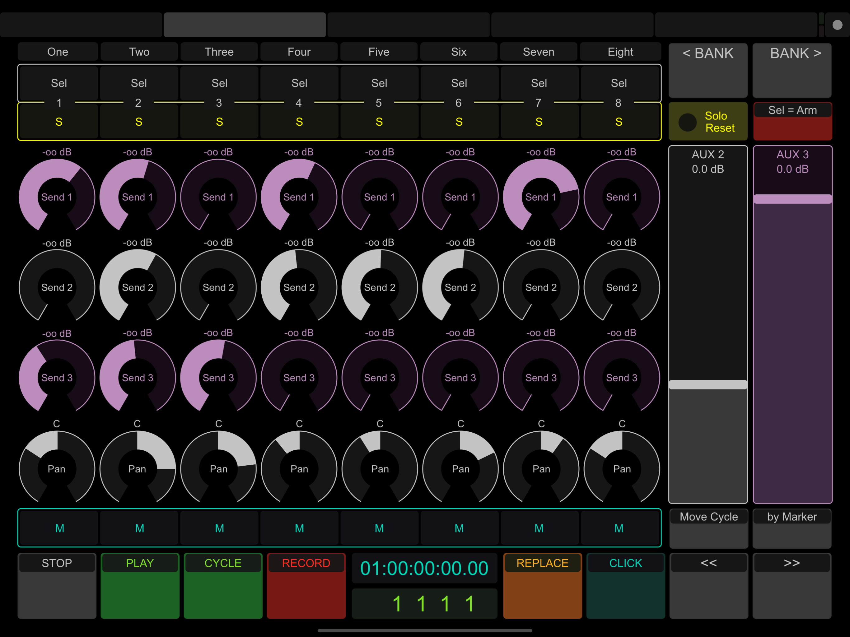
Task: Switch to the second top tab
Action: (x=245, y=25)
